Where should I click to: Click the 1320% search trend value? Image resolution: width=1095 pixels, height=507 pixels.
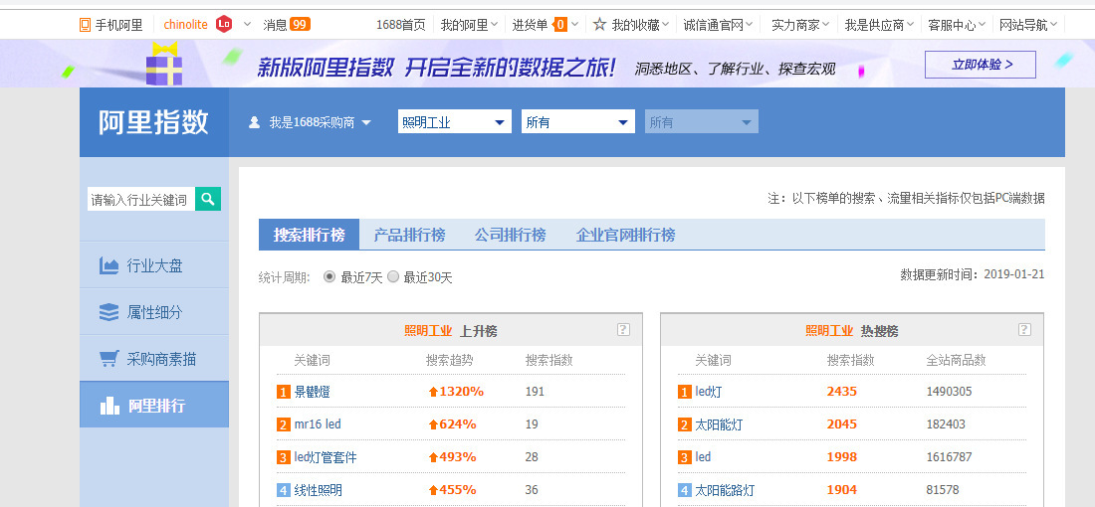(456, 392)
